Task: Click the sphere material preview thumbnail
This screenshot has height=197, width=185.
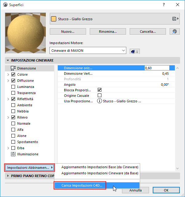Action: click(26, 33)
